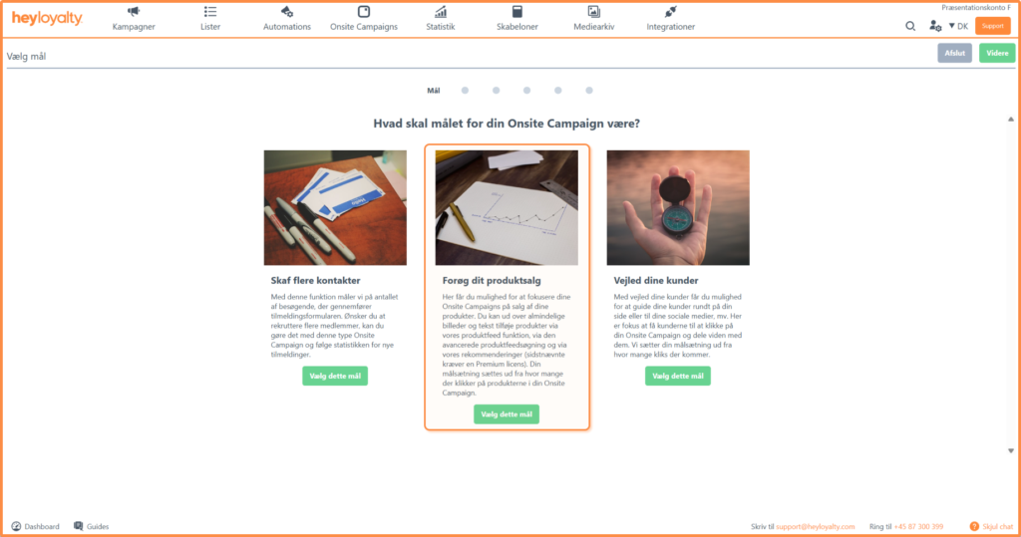1021x537 pixels.
Task: Choose goal under Skaf flere kontakter
Action: pyautogui.click(x=335, y=376)
